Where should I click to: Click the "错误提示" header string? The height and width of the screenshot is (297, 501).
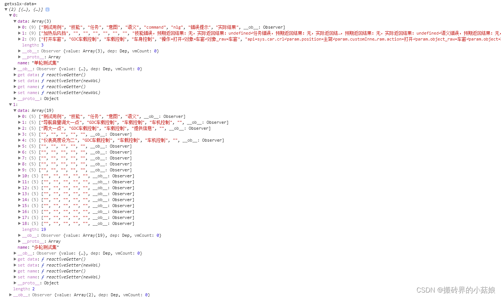[x=199, y=27]
